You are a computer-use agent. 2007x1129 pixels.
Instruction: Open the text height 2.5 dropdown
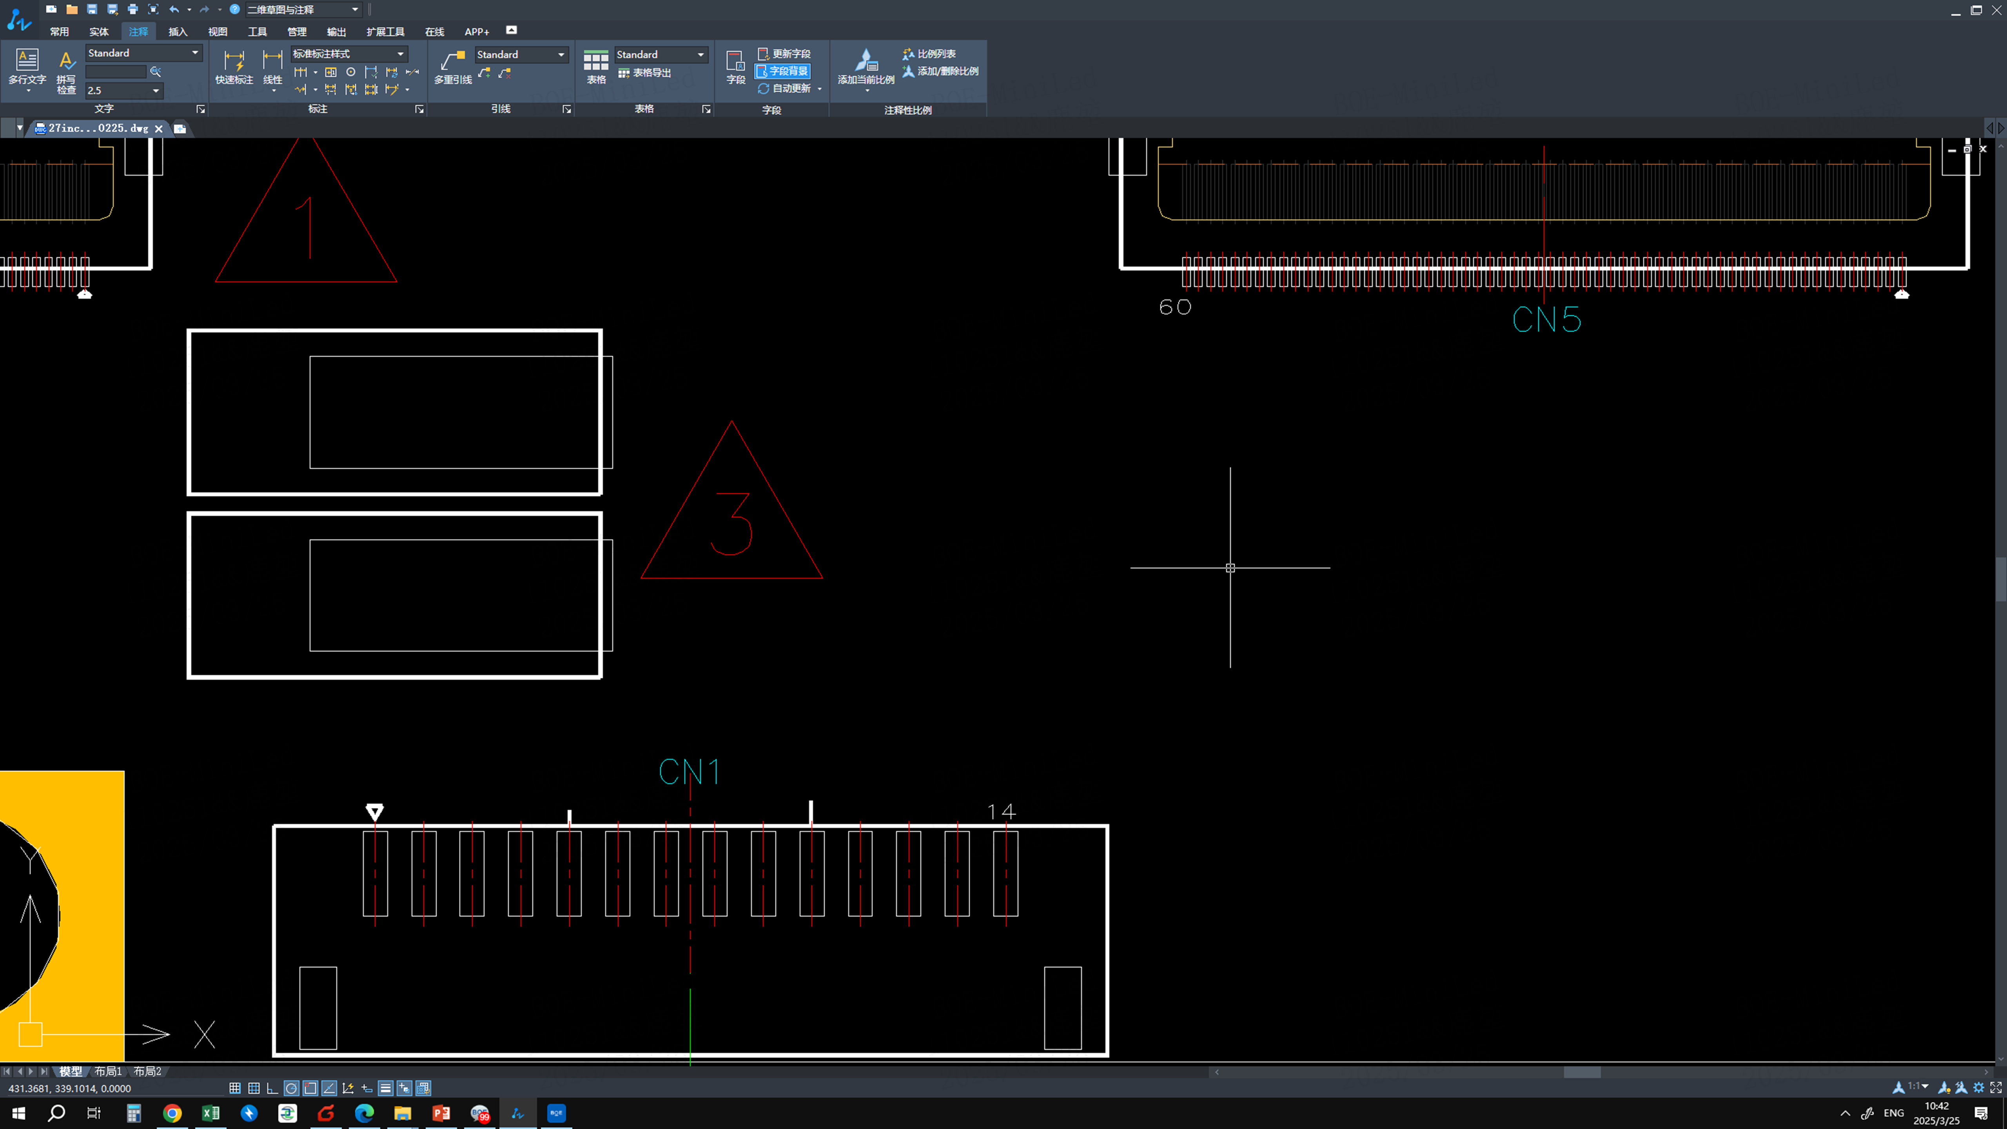[x=156, y=91]
